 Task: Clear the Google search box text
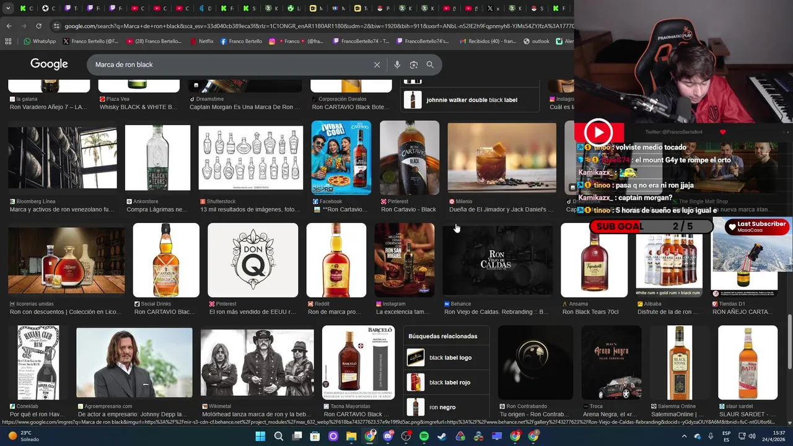(x=377, y=64)
